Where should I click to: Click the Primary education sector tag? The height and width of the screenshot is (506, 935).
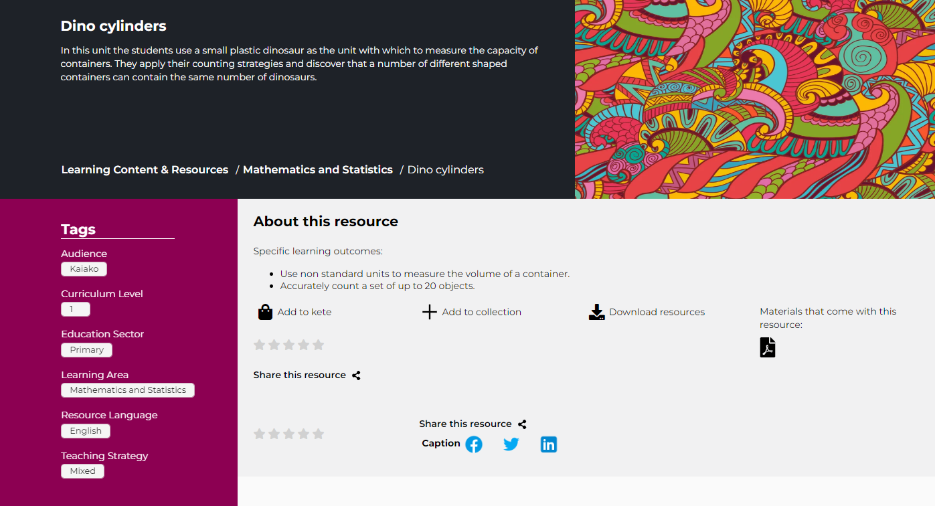tap(86, 350)
